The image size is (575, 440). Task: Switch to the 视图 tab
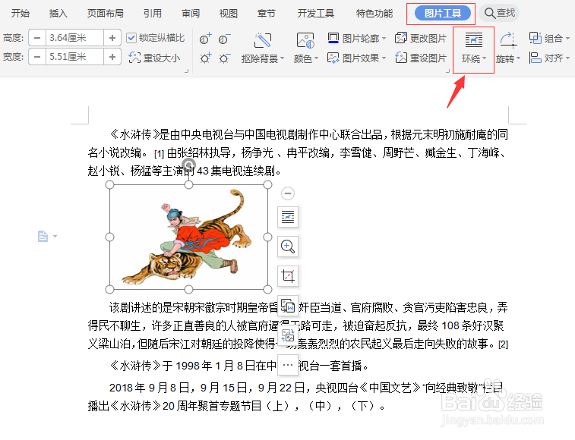(x=229, y=14)
